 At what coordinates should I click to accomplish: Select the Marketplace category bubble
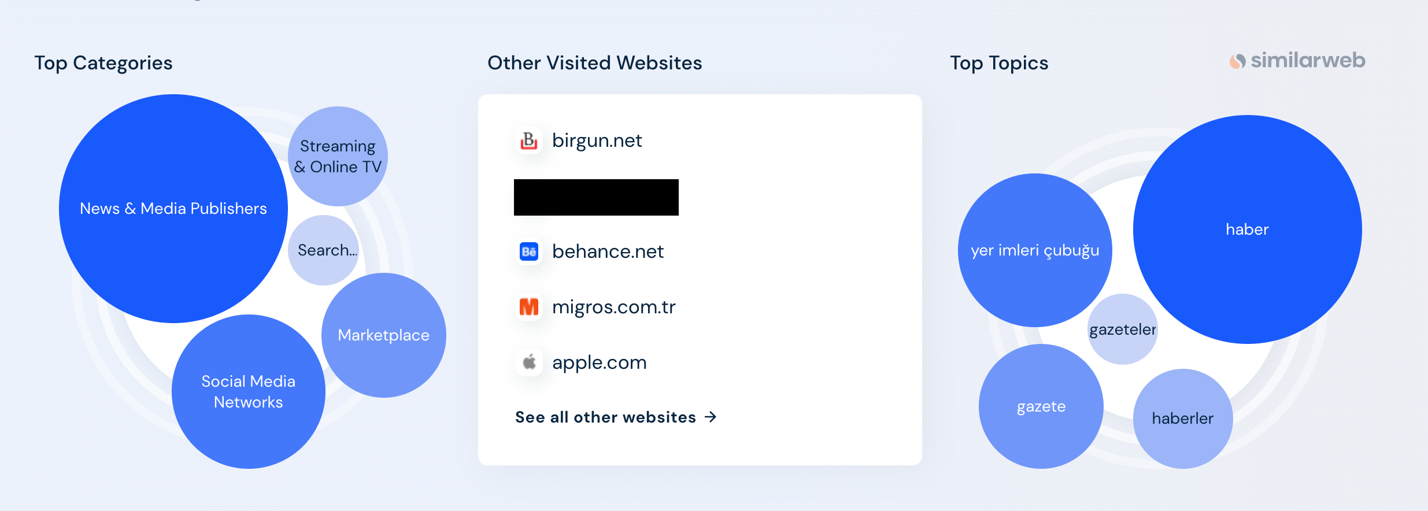384,335
